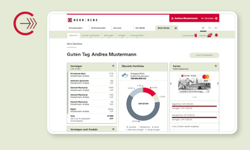
Task: Click the red Liquidität donut segment
Action: click(x=149, y=91)
